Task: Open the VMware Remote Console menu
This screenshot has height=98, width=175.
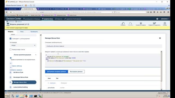Action: [14, 5]
